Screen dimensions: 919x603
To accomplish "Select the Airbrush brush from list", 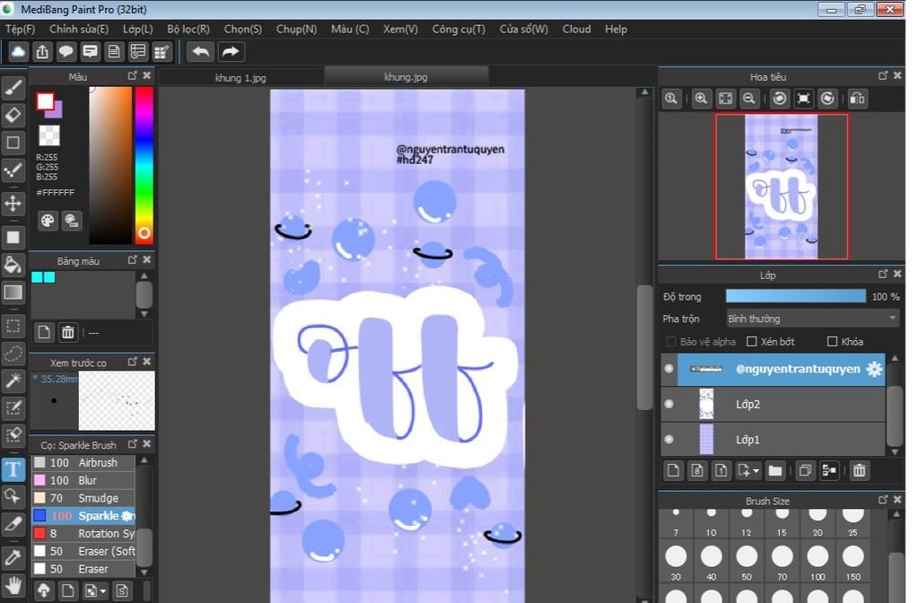I will click(x=97, y=463).
